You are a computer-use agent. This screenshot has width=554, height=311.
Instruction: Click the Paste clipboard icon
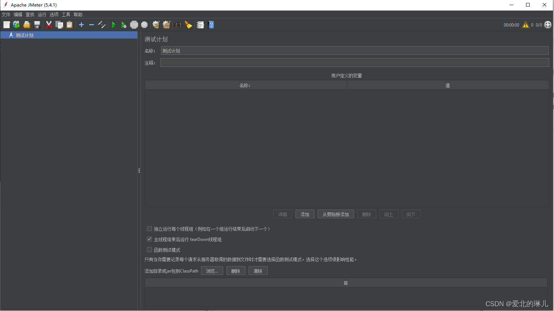[x=69, y=25]
